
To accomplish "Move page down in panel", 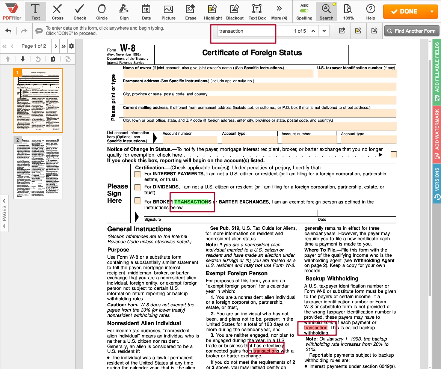I will click(23, 59).
